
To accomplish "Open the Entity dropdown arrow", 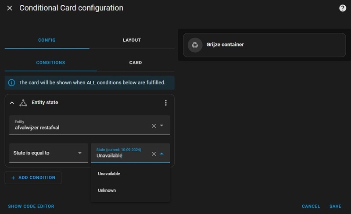I will (161, 126).
